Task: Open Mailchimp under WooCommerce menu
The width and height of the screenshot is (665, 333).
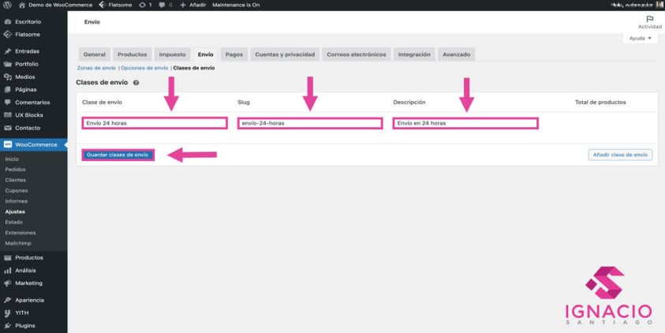Action: pos(18,243)
